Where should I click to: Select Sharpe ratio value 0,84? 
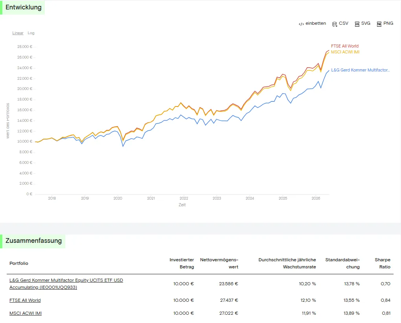(385, 300)
